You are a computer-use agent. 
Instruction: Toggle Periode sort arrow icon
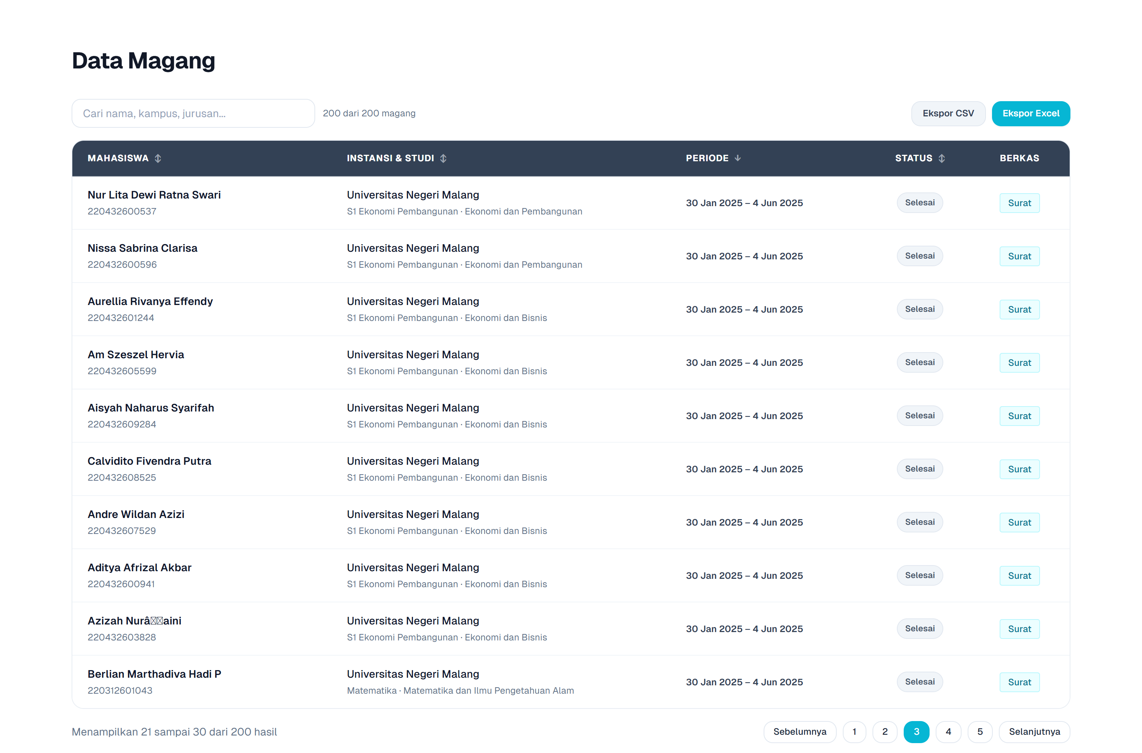point(737,159)
